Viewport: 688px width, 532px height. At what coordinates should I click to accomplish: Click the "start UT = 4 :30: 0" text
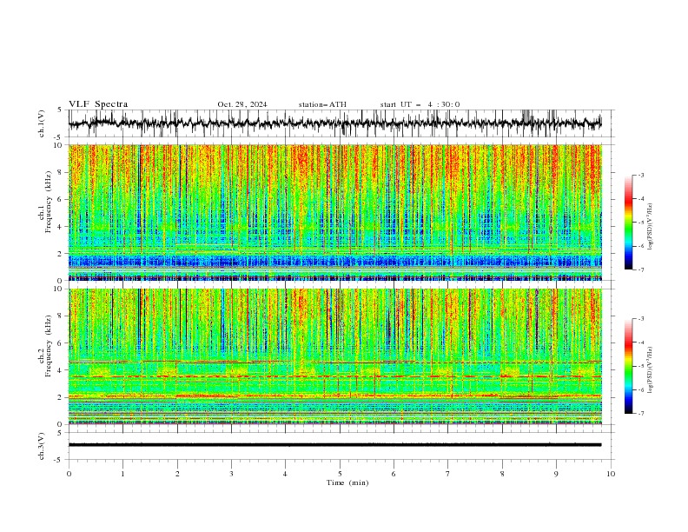coord(420,104)
